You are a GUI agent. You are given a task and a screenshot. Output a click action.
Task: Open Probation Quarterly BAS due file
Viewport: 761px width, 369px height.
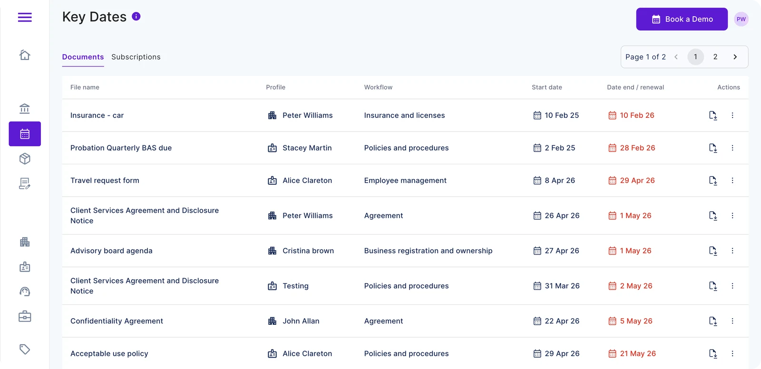pos(121,148)
